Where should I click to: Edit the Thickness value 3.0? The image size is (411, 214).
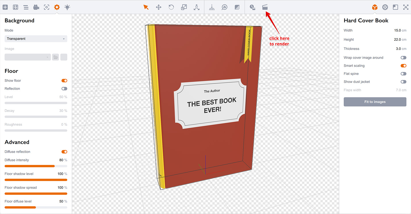[x=398, y=49]
